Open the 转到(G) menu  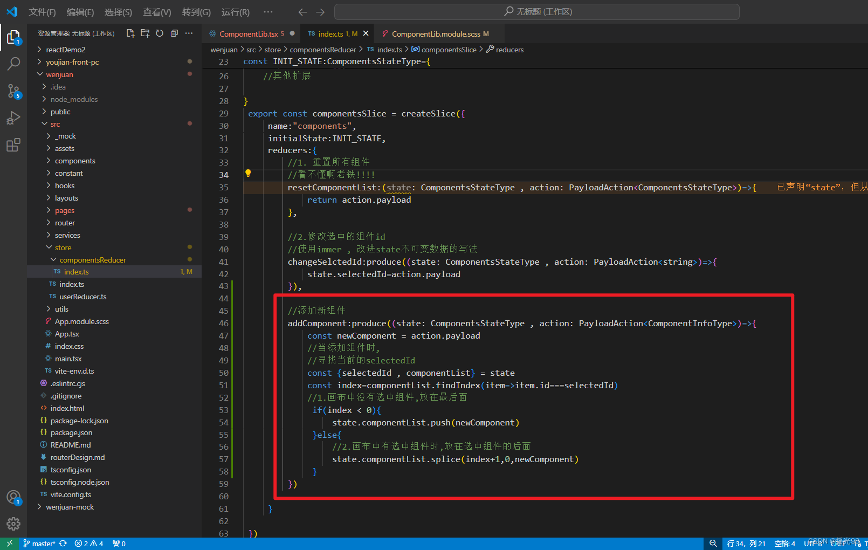pyautogui.click(x=196, y=12)
